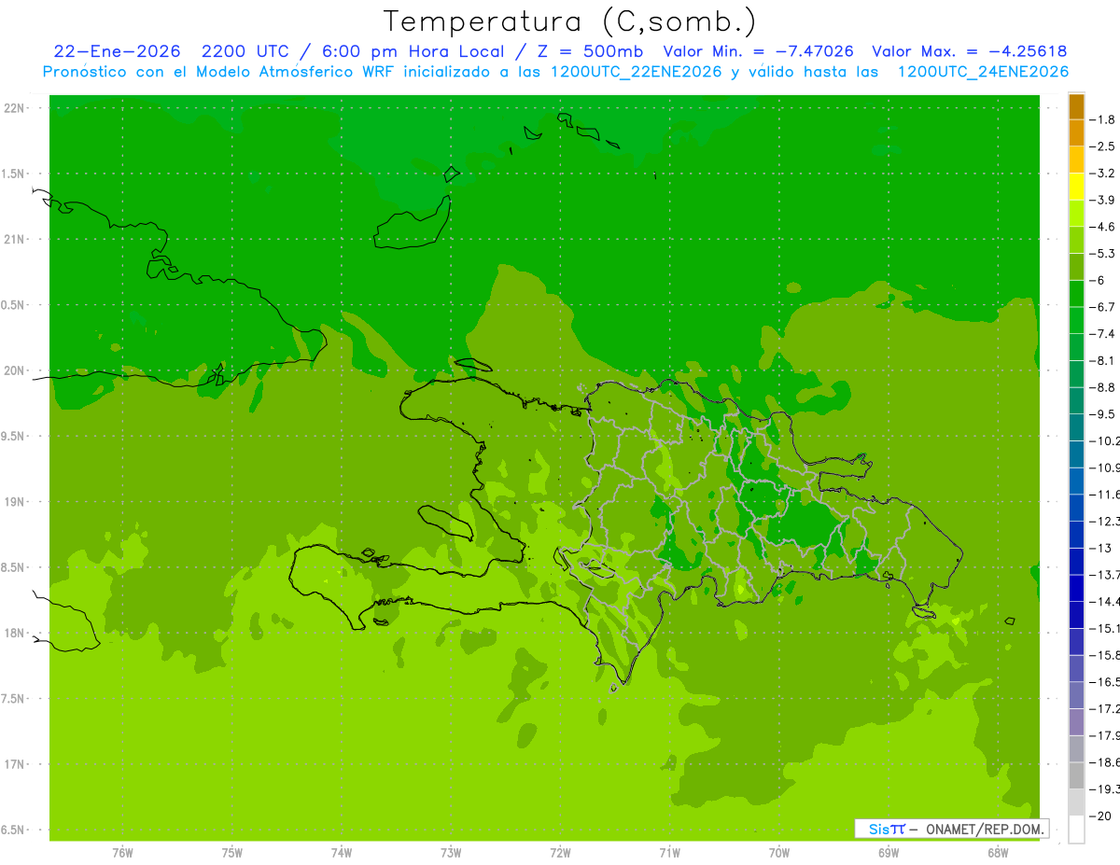Screen dimensions: 1120x865
Task: Click the "72W" longitude label
Action: pyautogui.click(x=560, y=853)
